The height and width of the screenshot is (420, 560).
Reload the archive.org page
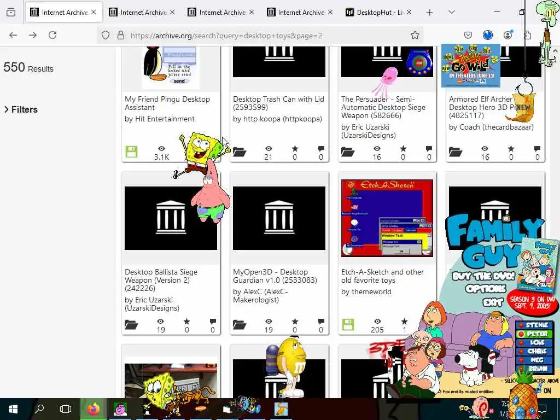52,35
